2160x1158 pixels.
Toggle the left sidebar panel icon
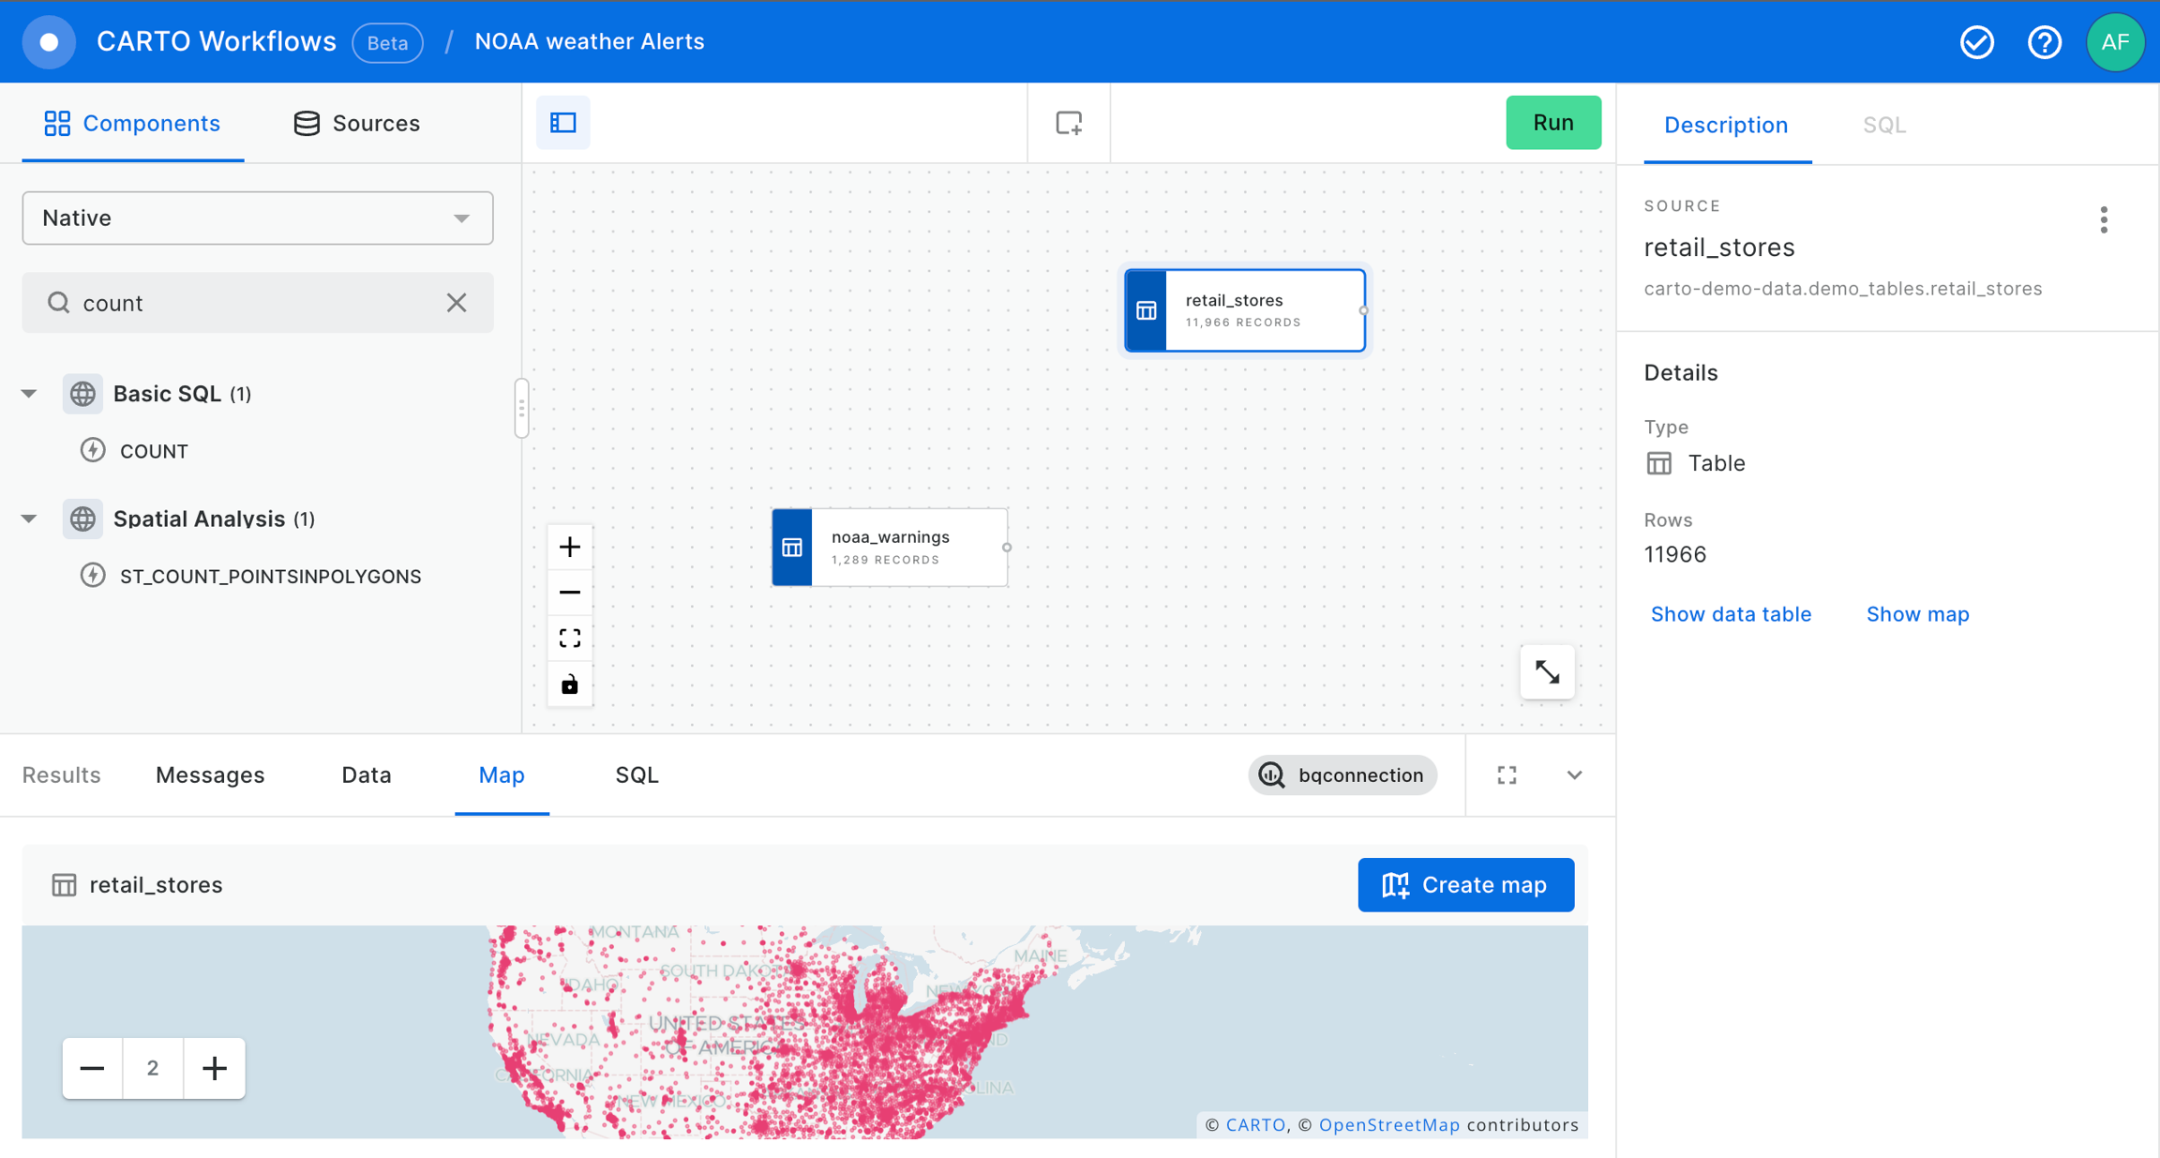(562, 123)
